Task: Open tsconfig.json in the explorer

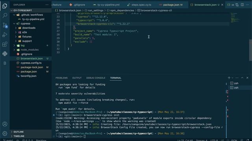Action: [x=31, y=76]
